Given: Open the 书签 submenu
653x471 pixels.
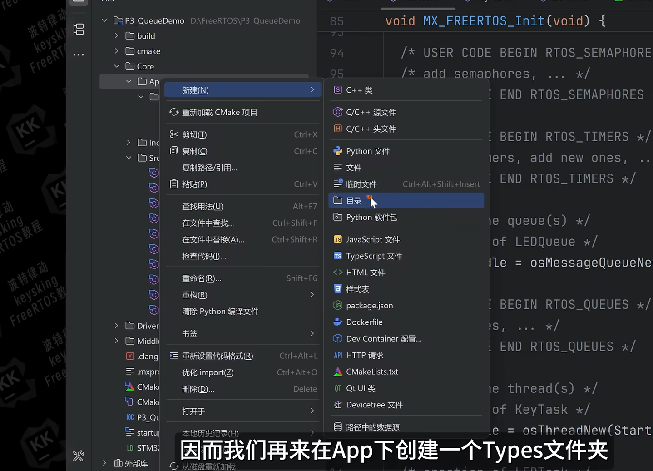Looking at the screenshot, I should 242,333.
